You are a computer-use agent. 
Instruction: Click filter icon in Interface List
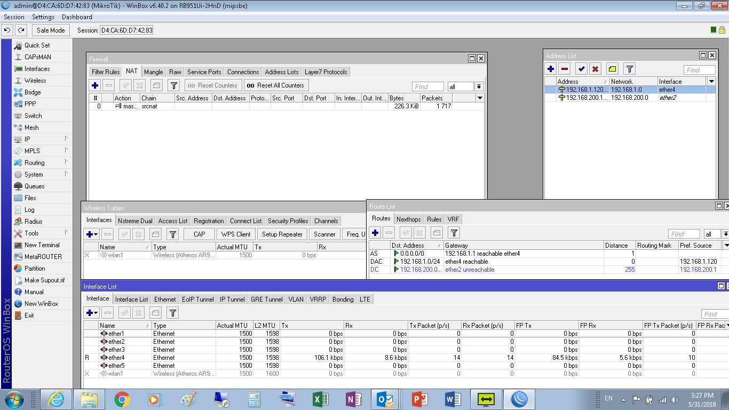click(x=172, y=313)
